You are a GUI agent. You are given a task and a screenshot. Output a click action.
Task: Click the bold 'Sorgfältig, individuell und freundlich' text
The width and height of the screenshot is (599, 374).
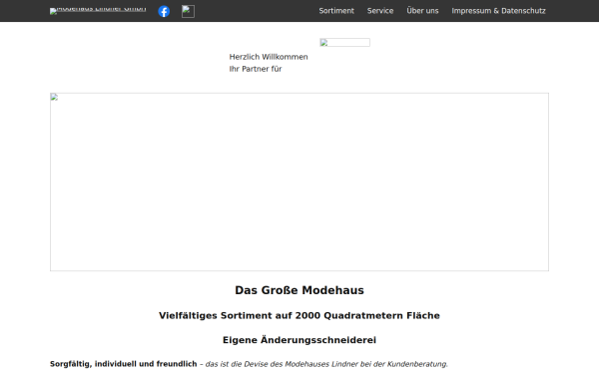(124, 364)
